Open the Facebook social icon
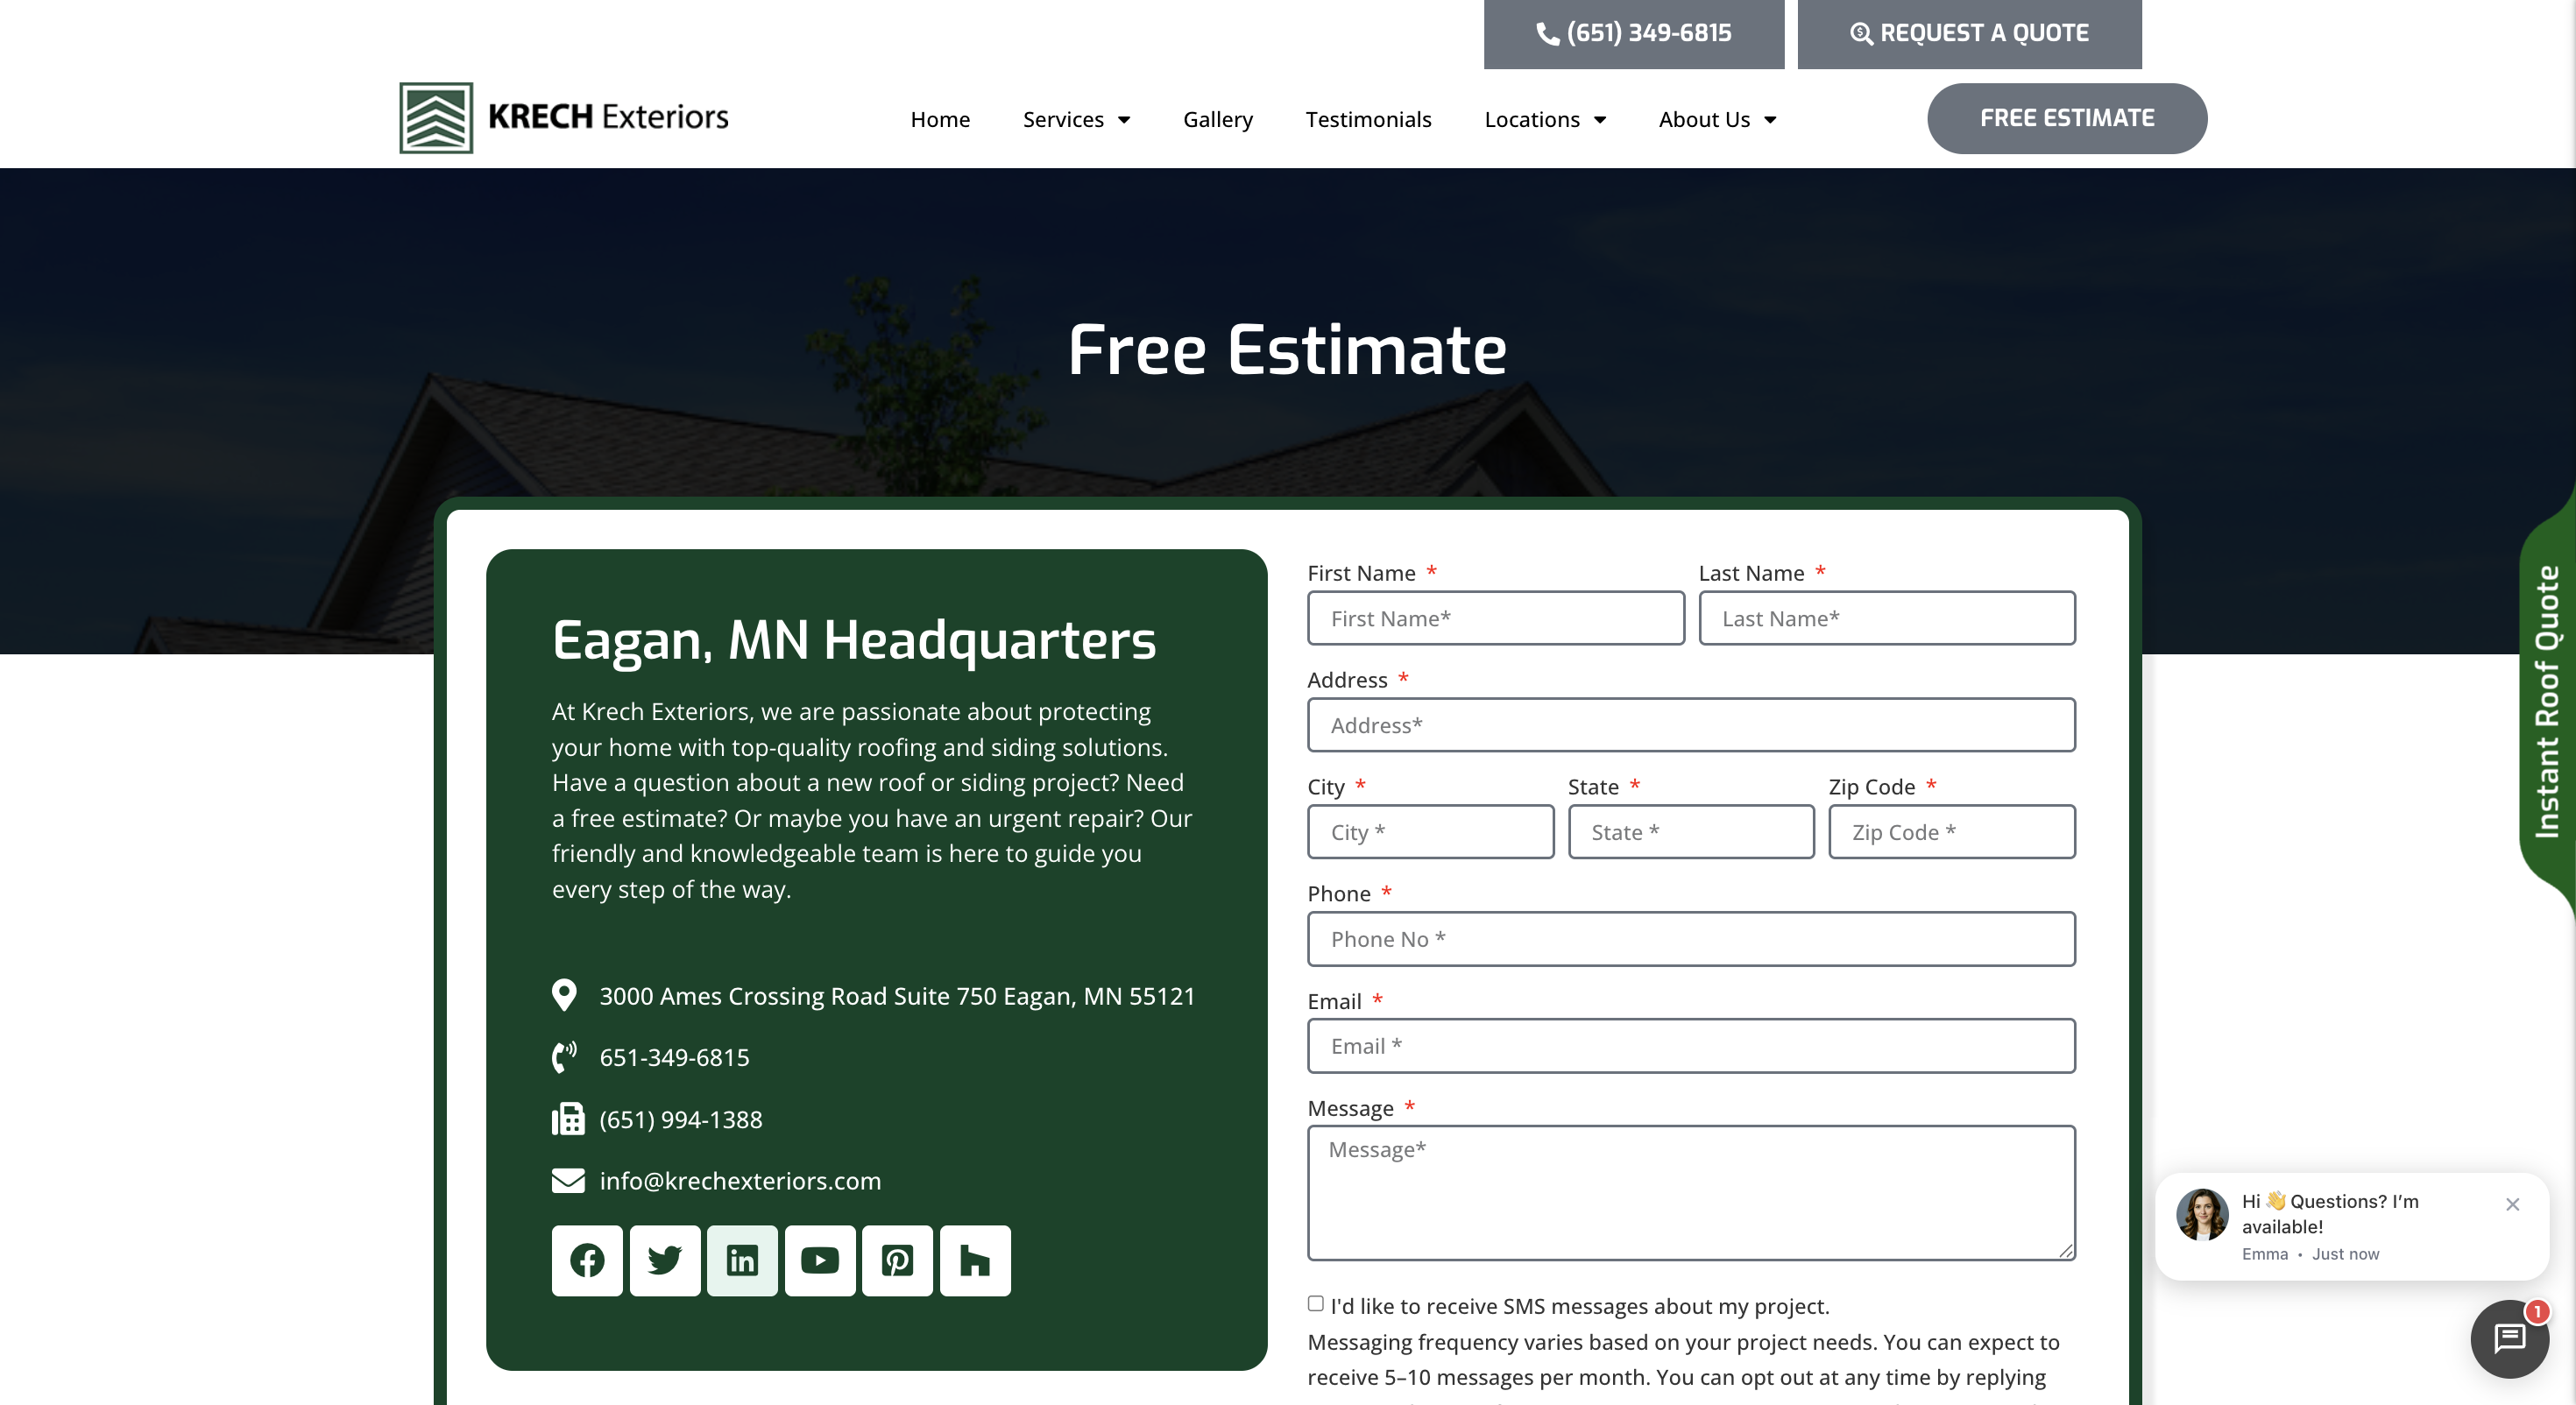The height and width of the screenshot is (1405, 2576). pos(587,1260)
